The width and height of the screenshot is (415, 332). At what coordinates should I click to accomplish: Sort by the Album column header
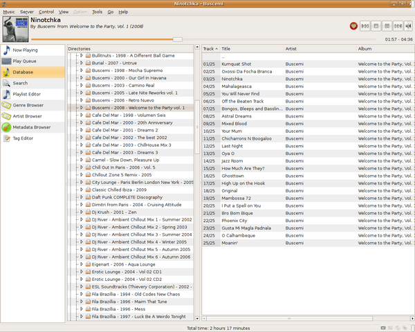386,48
